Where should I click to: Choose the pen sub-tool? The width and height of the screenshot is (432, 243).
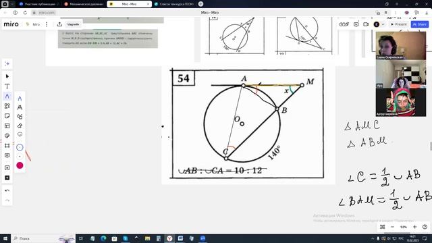(x=20, y=99)
